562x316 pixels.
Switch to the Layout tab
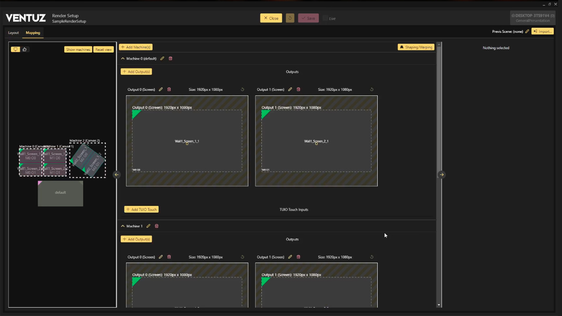pos(14,33)
